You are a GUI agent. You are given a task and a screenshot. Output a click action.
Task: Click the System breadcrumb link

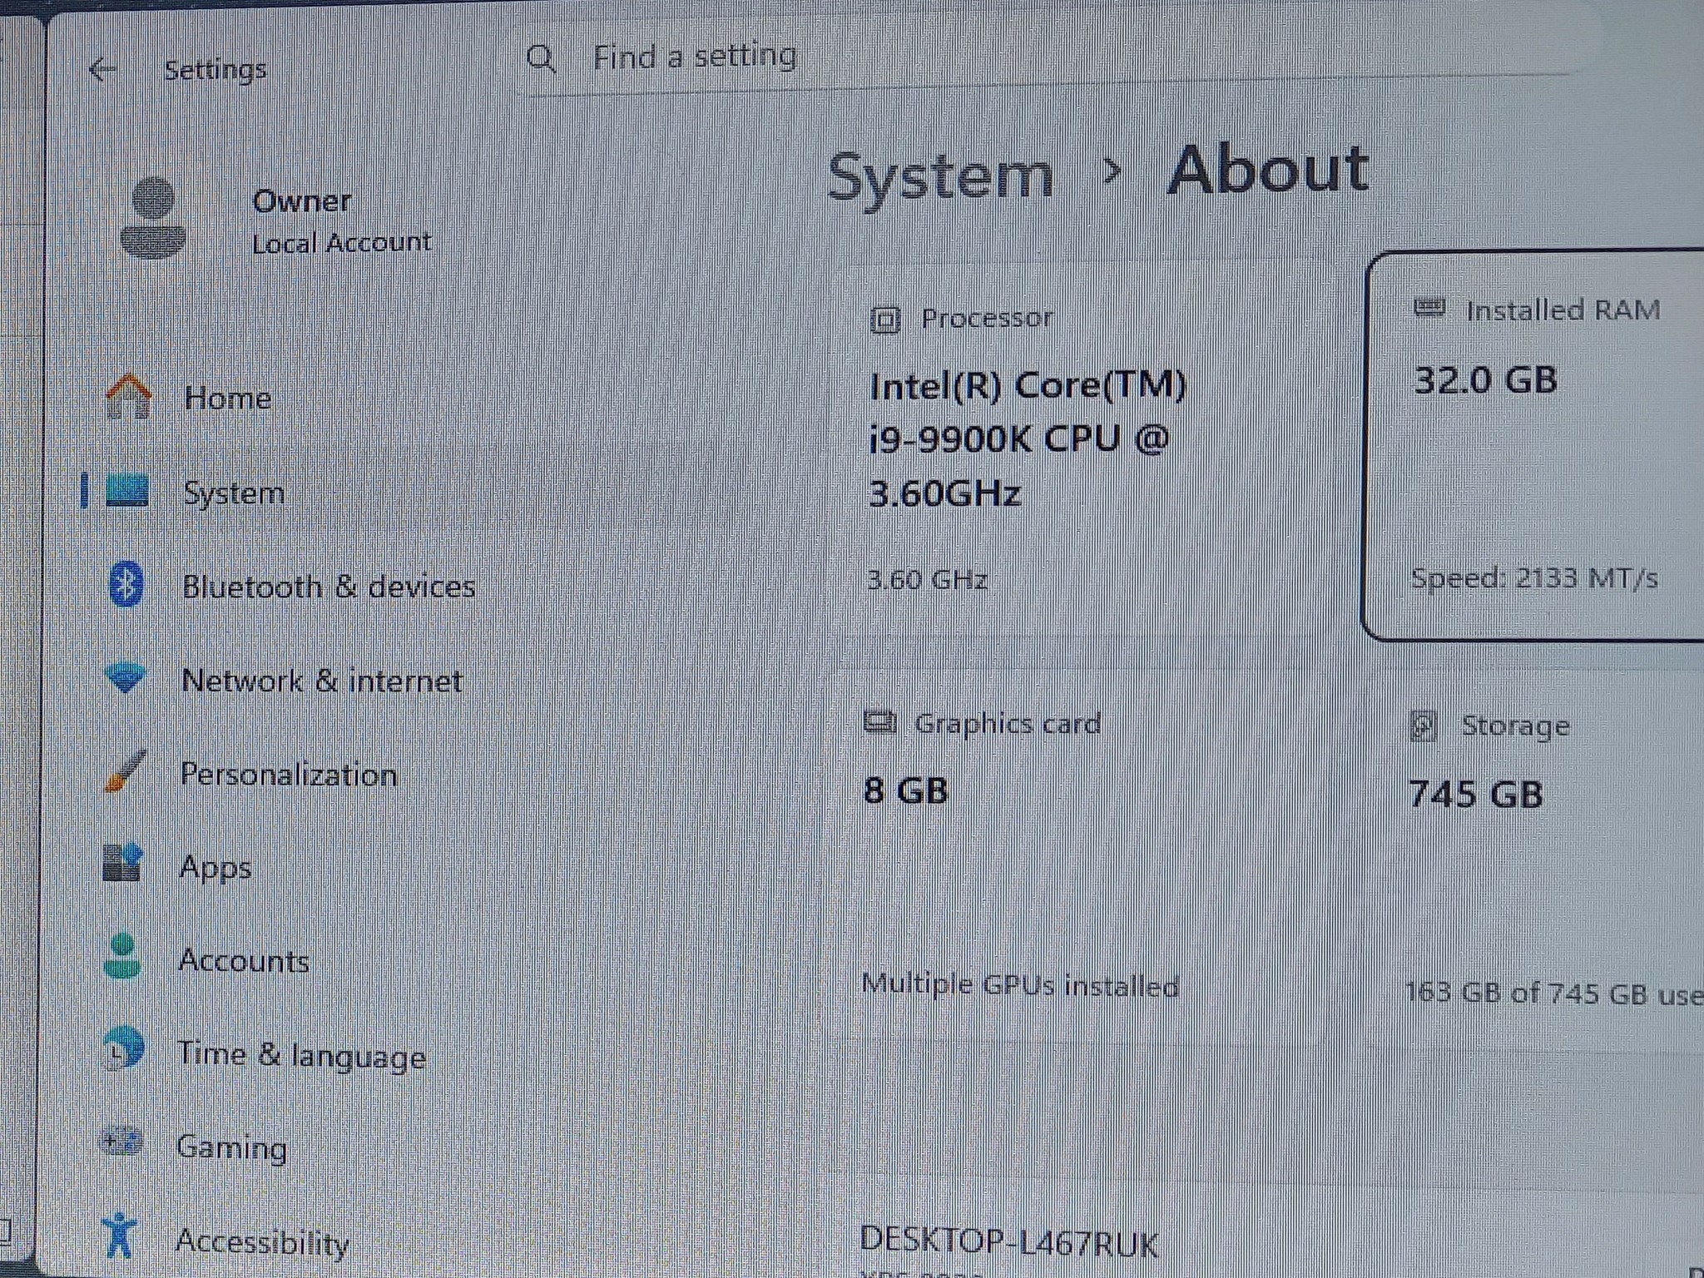pos(940,176)
